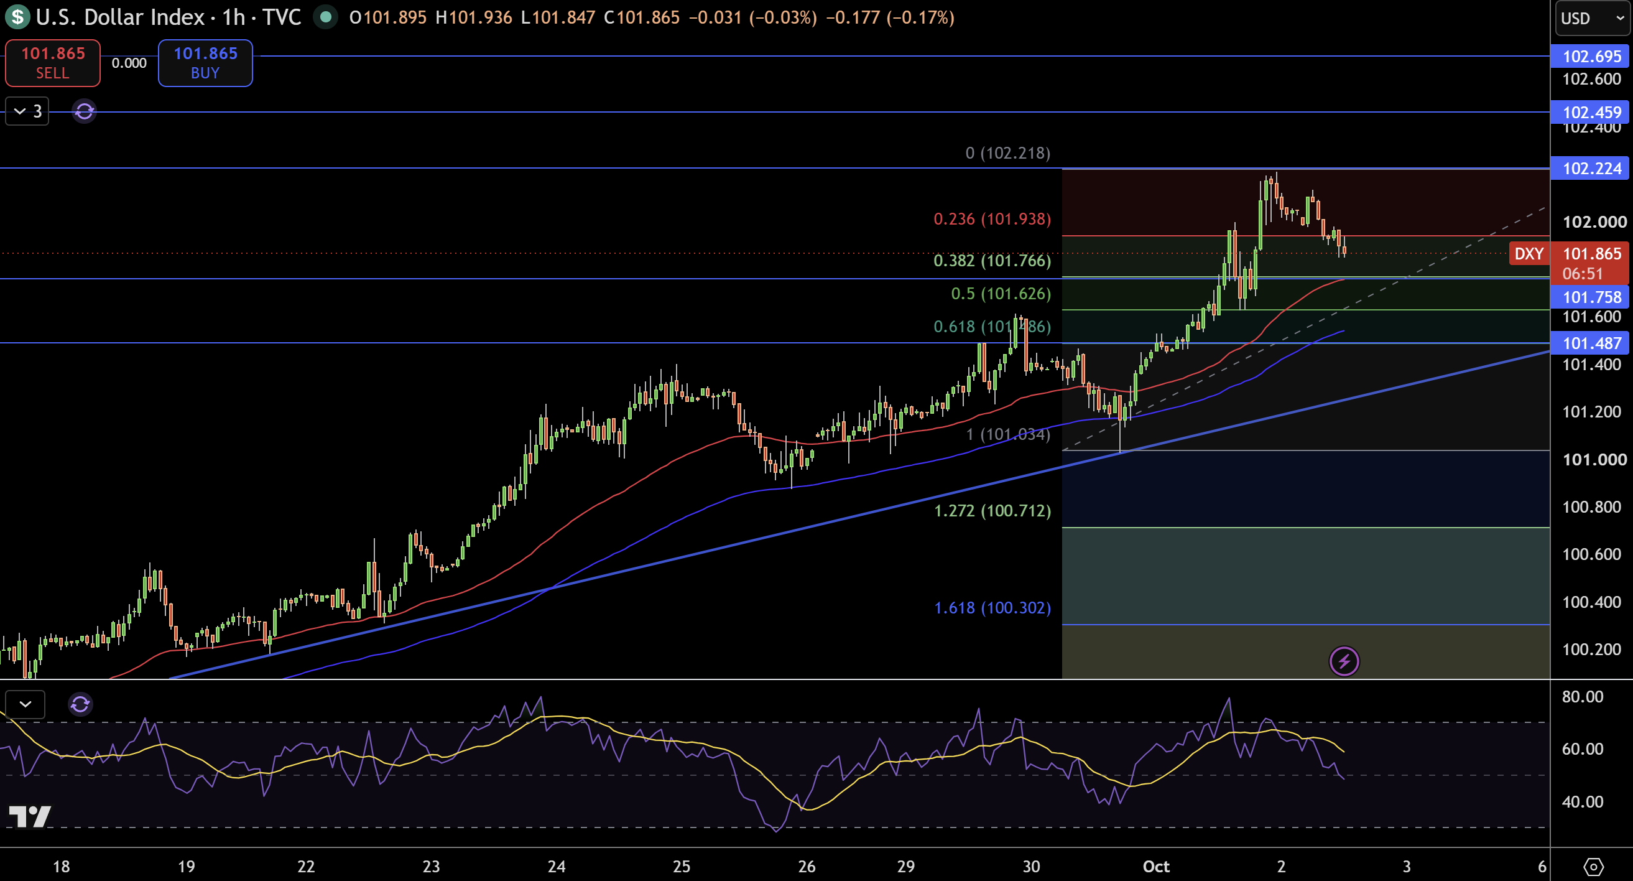Click the 101.865 SELL button
The width and height of the screenshot is (1633, 881).
click(x=53, y=63)
